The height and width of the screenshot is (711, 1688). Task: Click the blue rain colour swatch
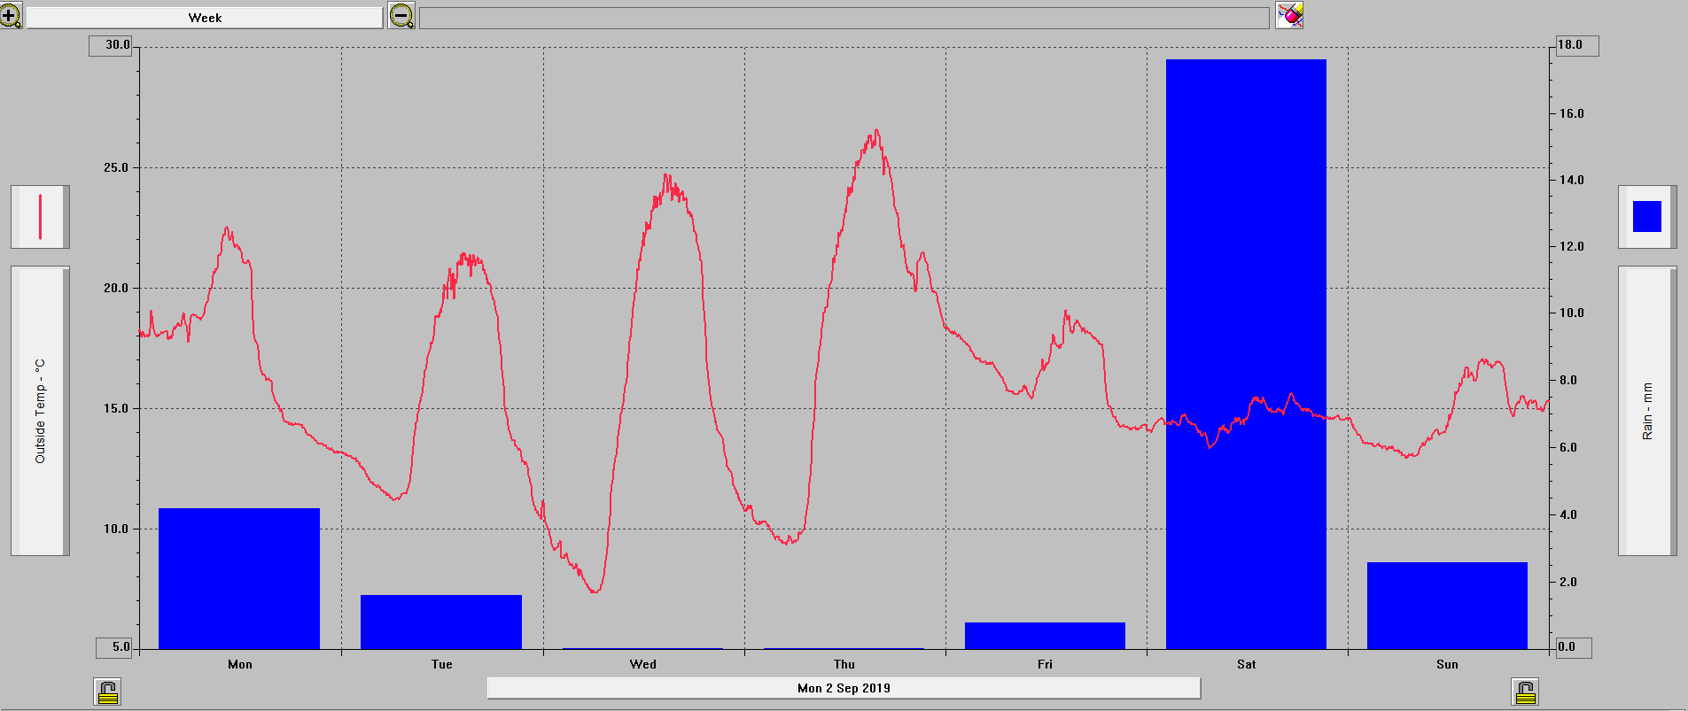(1646, 217)
